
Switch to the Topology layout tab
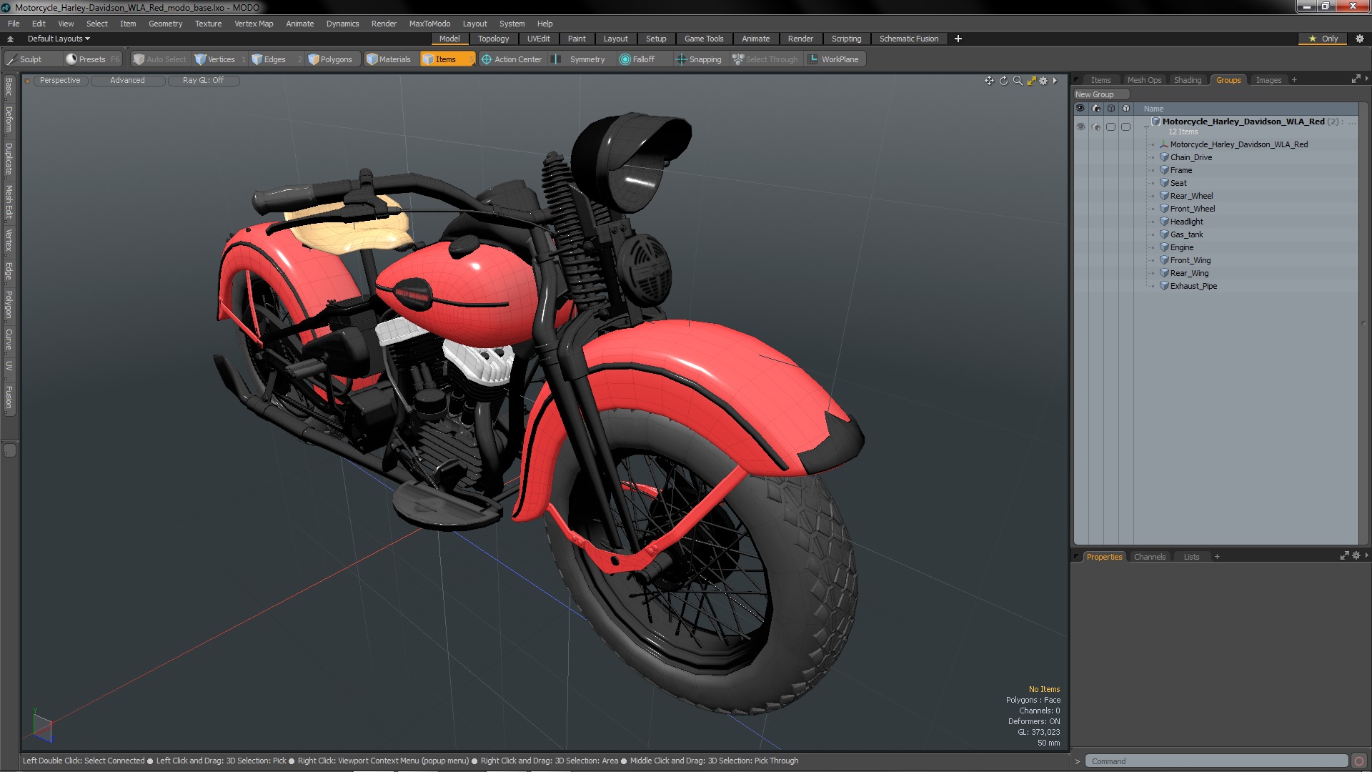tap(493, 39)
